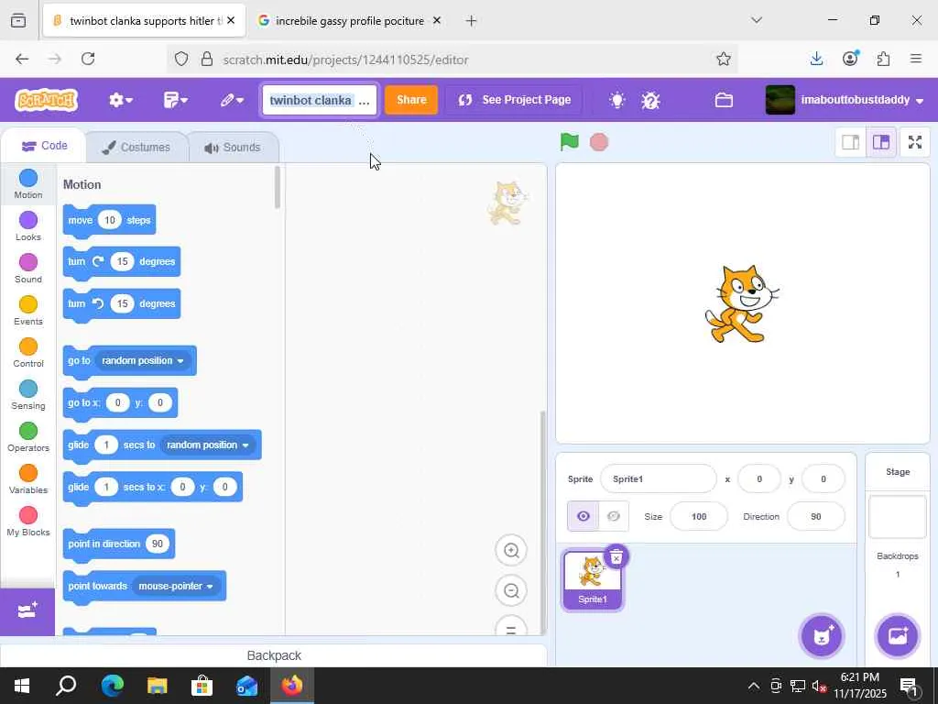Click the red stop button
This screenshot has width=938, height=704.
(599, 142)
